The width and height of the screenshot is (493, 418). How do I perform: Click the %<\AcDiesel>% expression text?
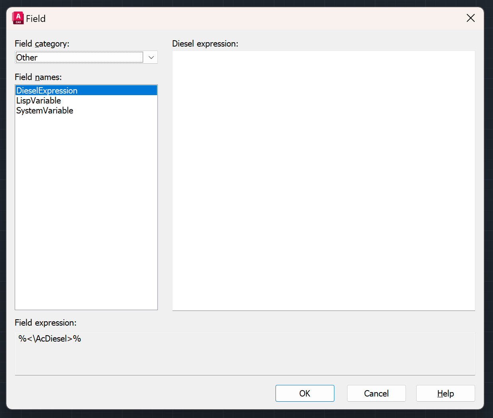(x=50, y=339)
